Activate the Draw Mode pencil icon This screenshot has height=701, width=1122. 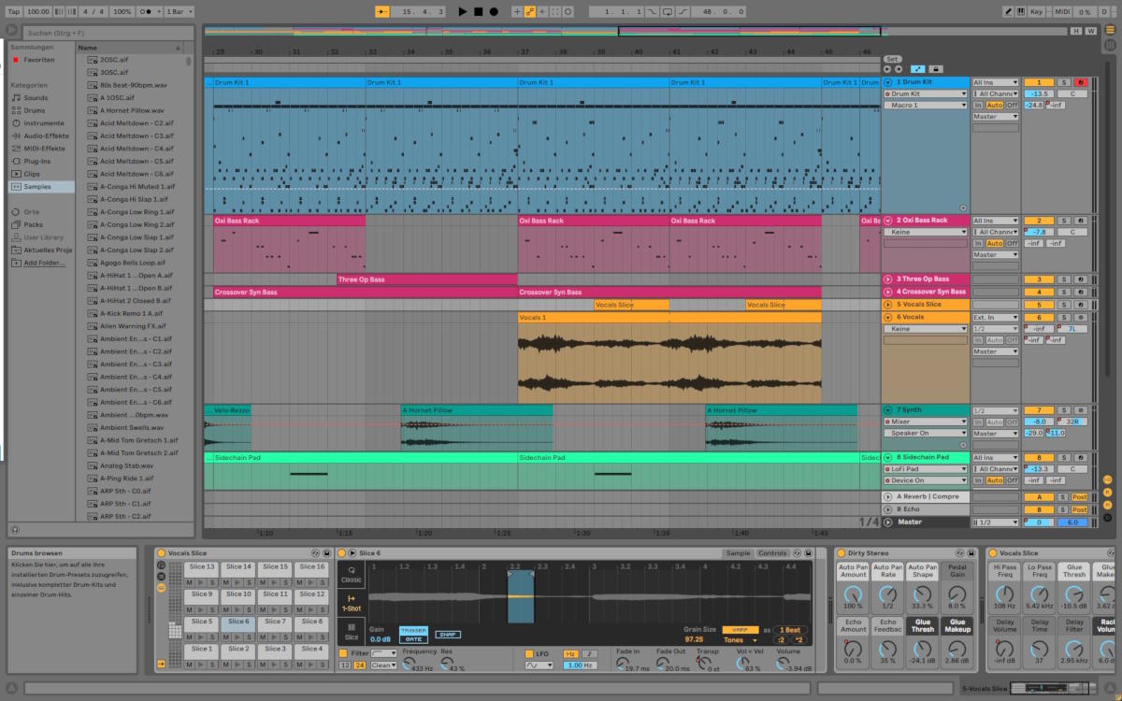1007,11
